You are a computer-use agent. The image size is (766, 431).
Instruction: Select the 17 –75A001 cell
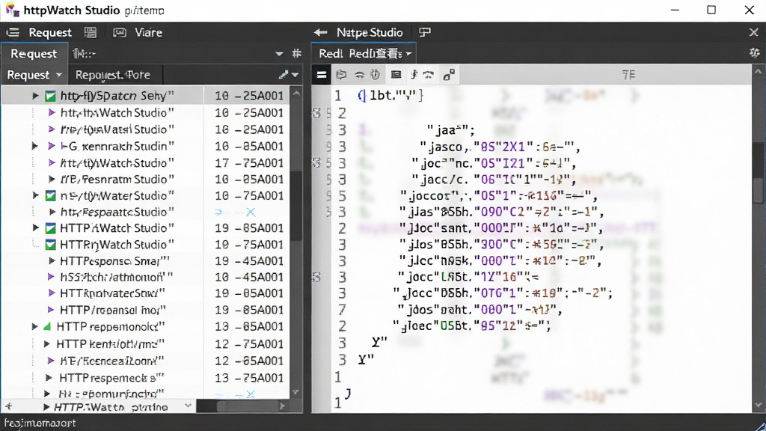(x=249, y=162)
